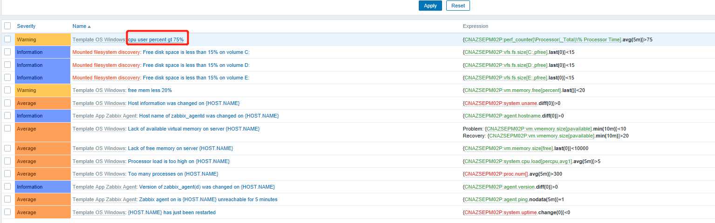Select checkbox for Processor load is too high
This screenshot has height=223, width=715.
click(7, 161)
